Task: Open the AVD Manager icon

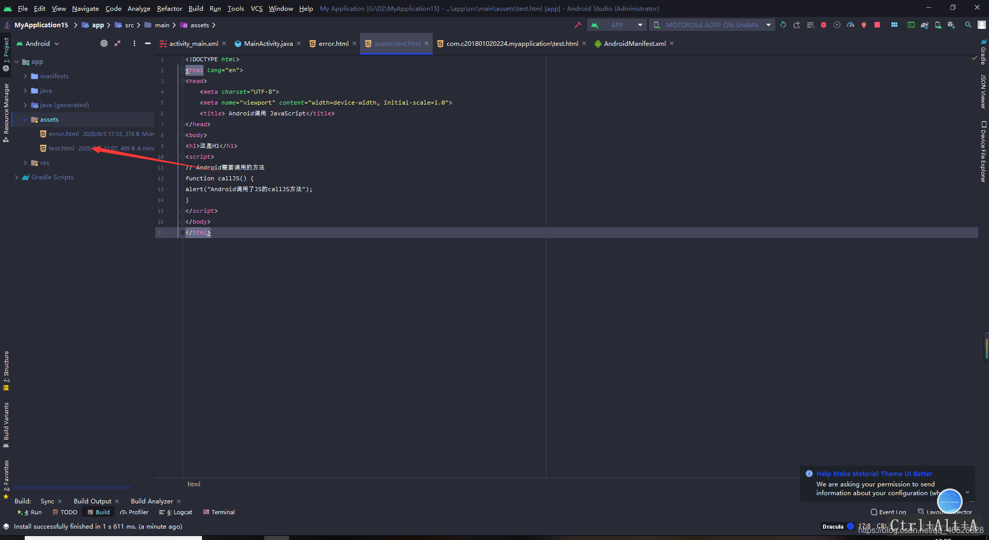Action: click(938, 25)
